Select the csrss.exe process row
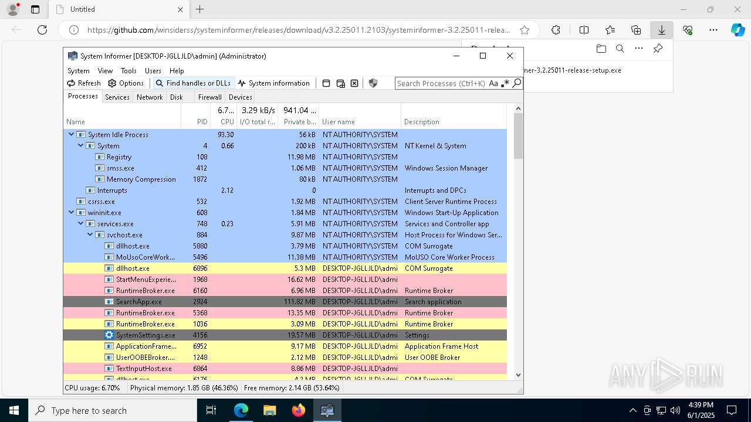Screen dimensions: 751x422 [285, 202]
